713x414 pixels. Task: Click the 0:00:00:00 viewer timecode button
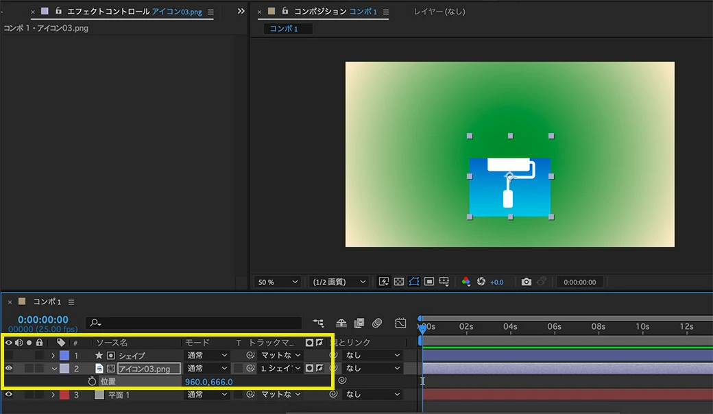(x=579, y=282)
